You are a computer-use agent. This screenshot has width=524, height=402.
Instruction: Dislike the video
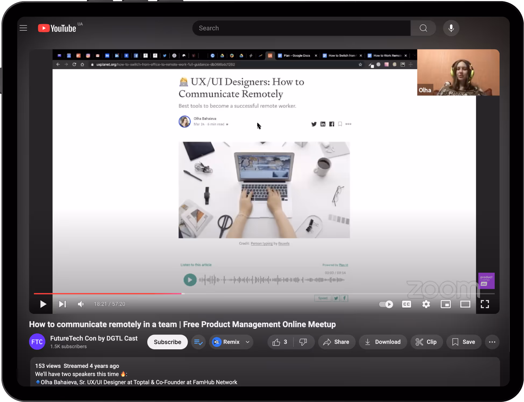pyautogui.click(x=303, y=342)
